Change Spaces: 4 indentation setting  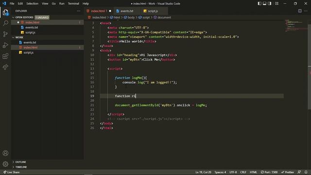point(220,172)
